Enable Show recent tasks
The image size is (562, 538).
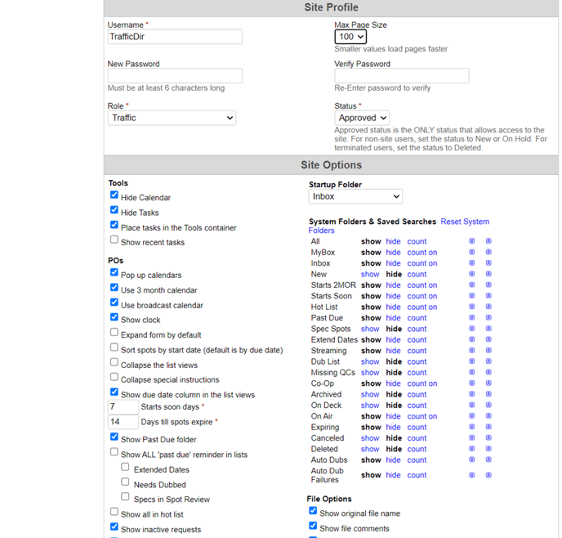[x=114, y=240]
